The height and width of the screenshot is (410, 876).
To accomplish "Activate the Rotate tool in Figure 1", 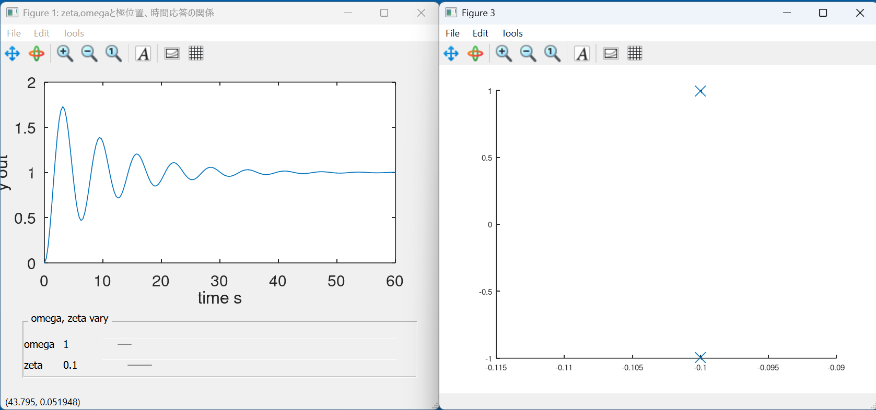I will [37, 54].
